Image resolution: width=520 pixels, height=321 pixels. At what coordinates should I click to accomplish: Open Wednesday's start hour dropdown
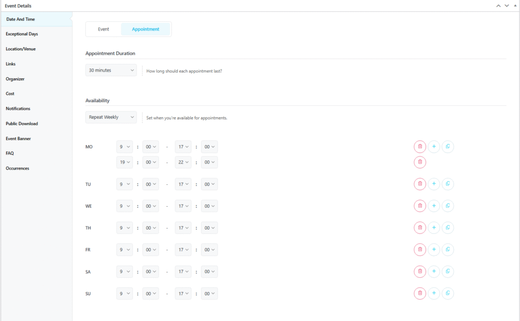pos(125,206)
